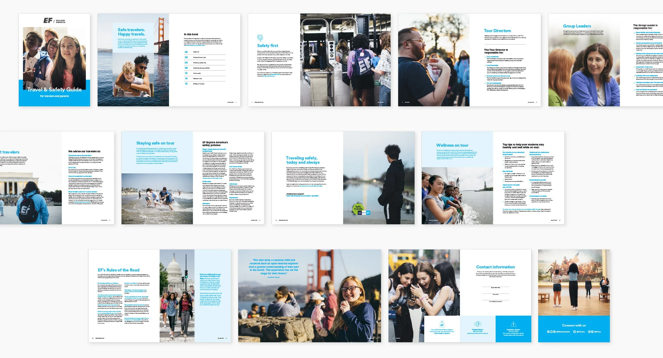Click the EF Explore America logo on cover
Viewport: 663px width, 358px height.
(54, 21)
